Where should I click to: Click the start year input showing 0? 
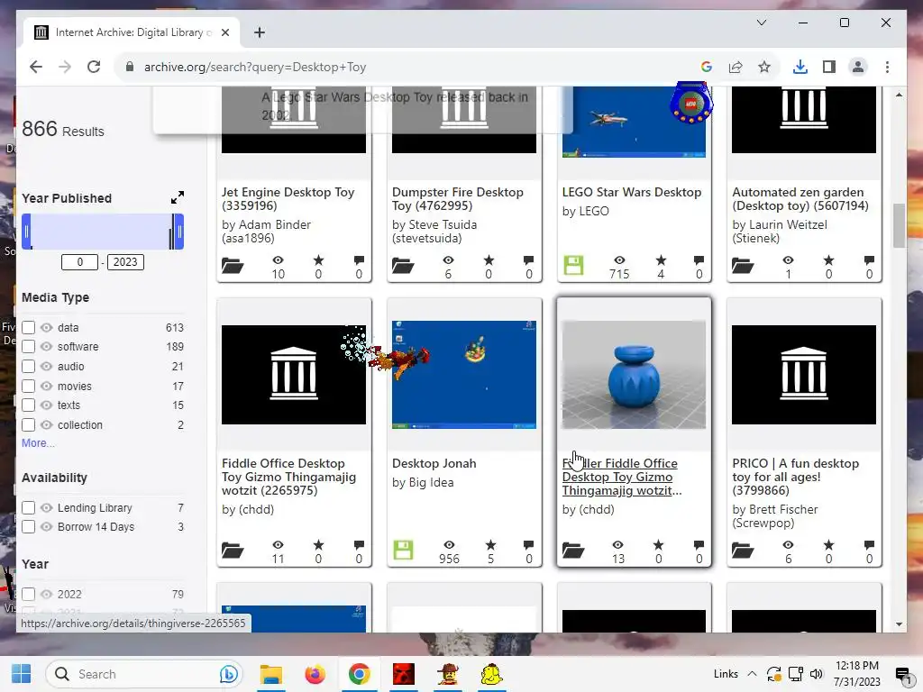click(79, 262)
